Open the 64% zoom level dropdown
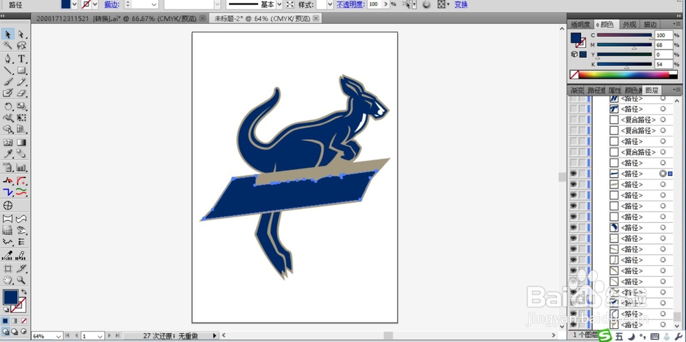The width and height of the screenshot is (686, 342). click(58, 336)
